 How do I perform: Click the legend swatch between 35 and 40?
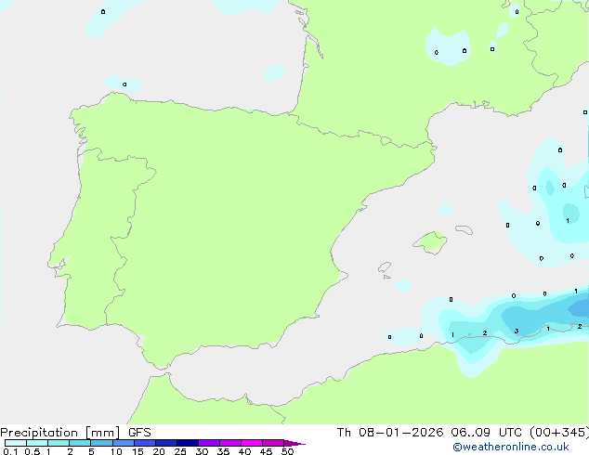(230, 443)
